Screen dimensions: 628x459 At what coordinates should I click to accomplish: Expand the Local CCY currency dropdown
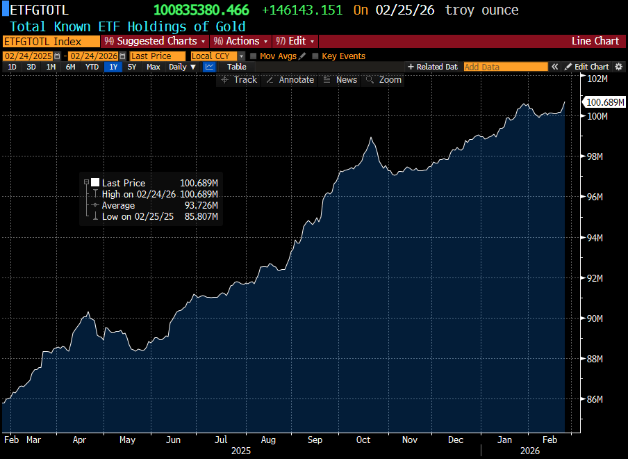click(241, 56)
